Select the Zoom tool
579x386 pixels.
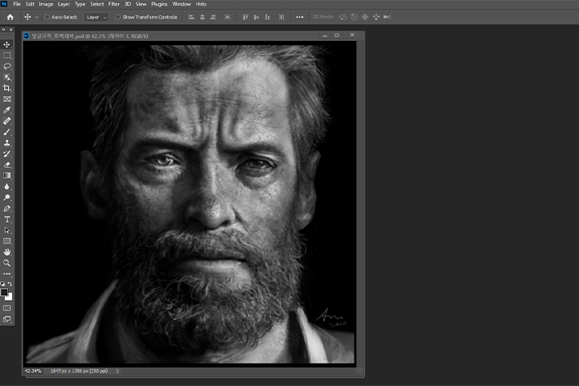(7, 263)
